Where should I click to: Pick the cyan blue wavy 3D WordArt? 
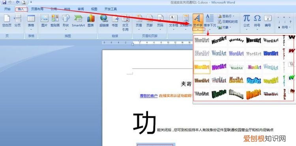pos(253,80)
